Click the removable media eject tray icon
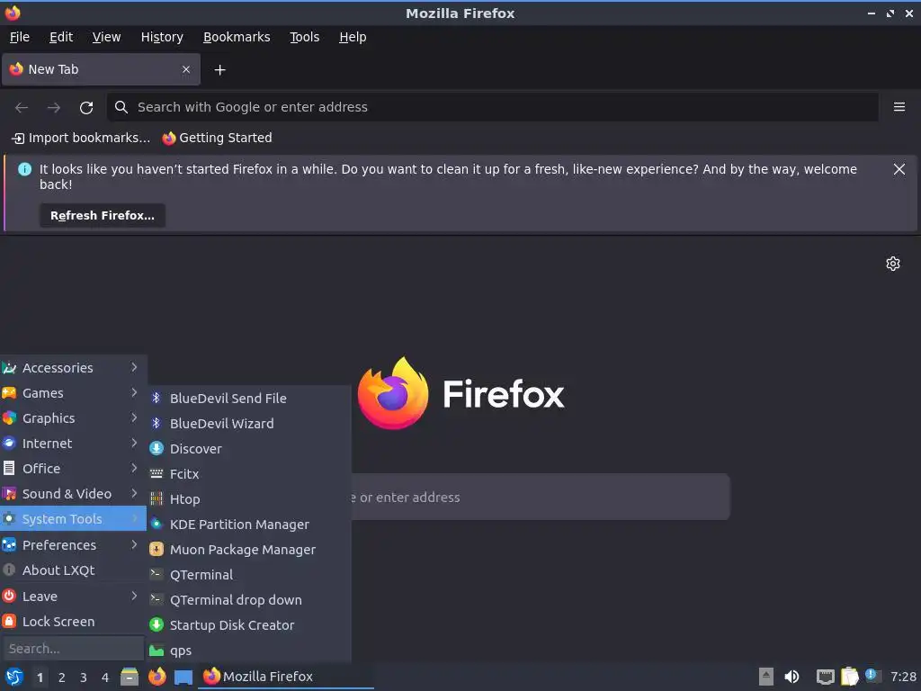This screenshot has width=921, height=691. tap(765, 677)
